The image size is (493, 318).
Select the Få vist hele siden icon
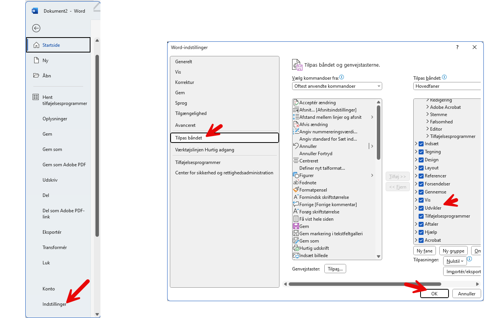(296, 219)
